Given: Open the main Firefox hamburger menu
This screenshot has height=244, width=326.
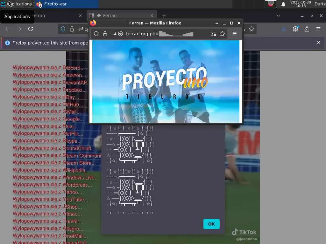Looking at the screenshot, I should click(x=318, y=29).
